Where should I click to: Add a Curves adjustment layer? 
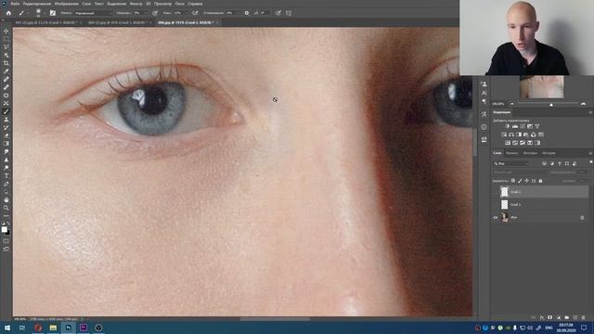point(523,126)
